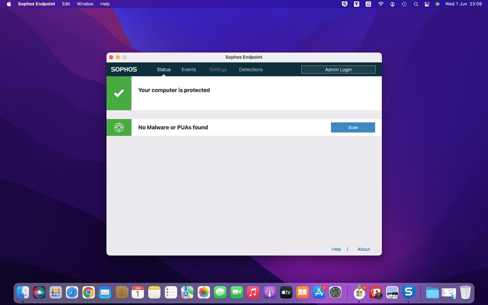Screen dimensions: 488x305
Task: Click the date and time in menu bar
Action: coord(463,4)
